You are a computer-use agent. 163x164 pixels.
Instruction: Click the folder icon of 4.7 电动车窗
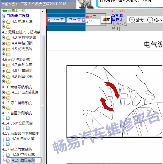tap(8, 65)
